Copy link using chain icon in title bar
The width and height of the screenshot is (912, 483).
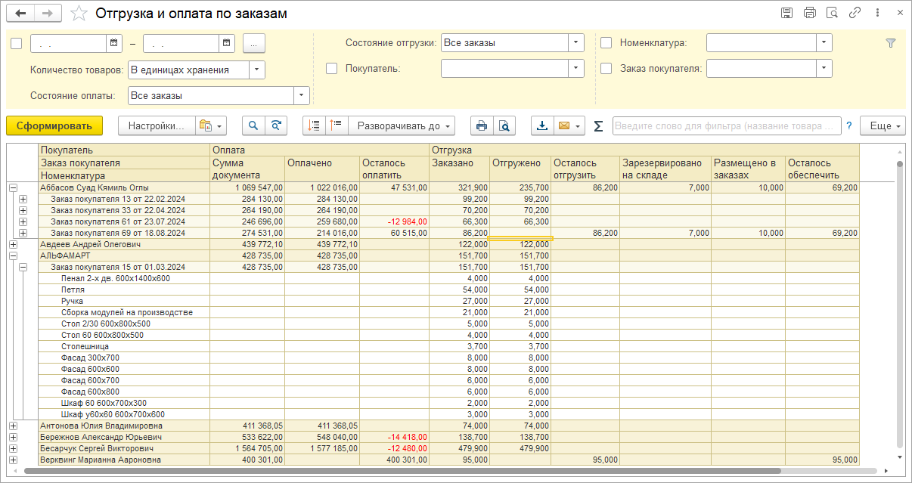click(855, 13)
